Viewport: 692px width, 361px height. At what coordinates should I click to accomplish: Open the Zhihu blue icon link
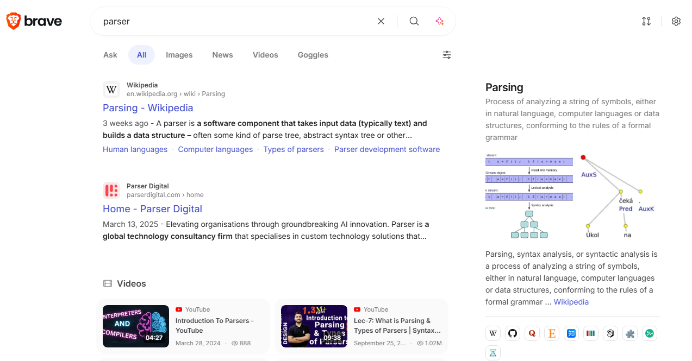coord(571,333)
